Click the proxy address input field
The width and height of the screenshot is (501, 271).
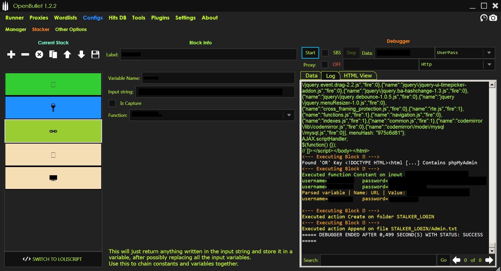point(381,64)
